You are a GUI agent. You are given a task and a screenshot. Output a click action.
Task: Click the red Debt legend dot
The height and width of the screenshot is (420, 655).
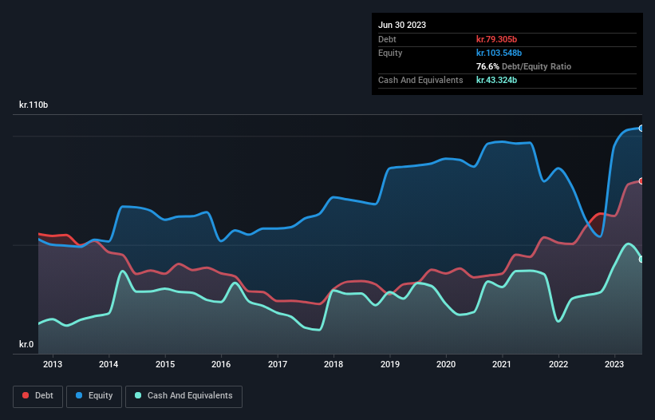pyautogui.click(x=26, y=395)
